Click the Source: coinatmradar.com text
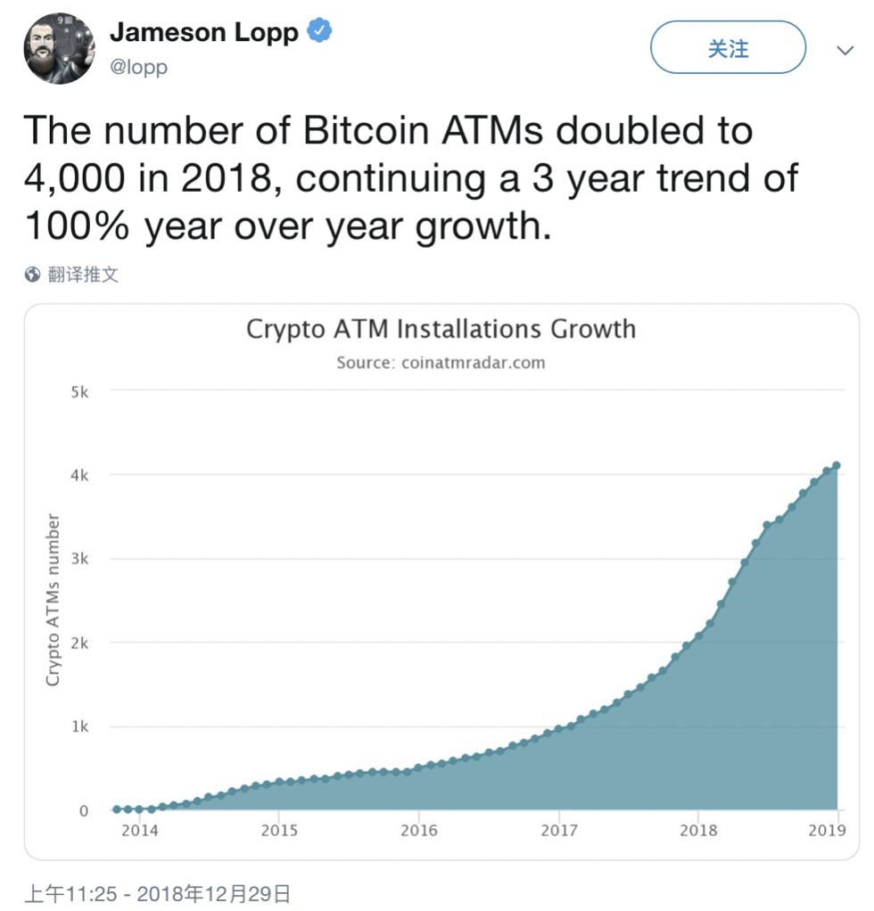 [x=441, y=363]
